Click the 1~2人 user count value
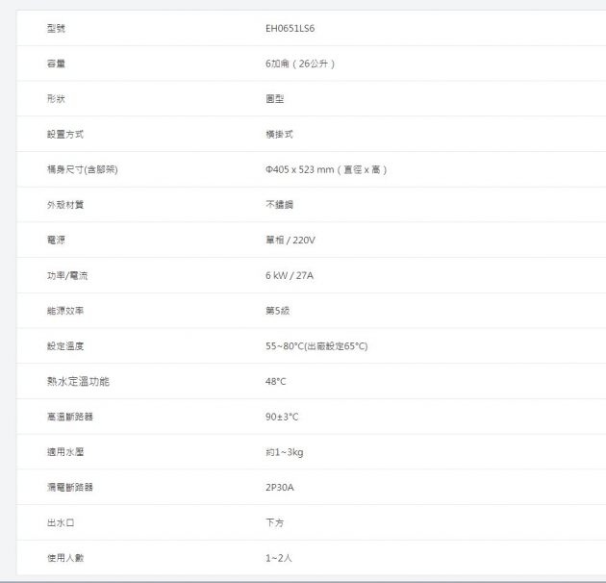The image size is (606, 583). point(278,558)
